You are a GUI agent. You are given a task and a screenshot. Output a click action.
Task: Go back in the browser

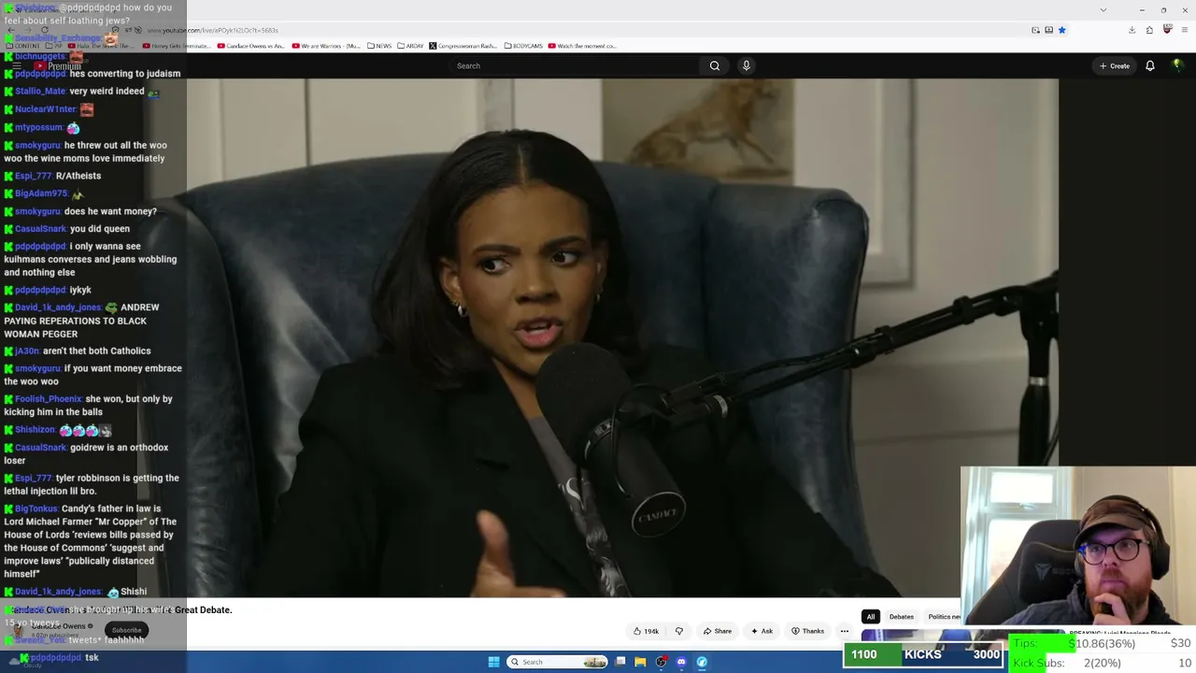coord(10,30)
